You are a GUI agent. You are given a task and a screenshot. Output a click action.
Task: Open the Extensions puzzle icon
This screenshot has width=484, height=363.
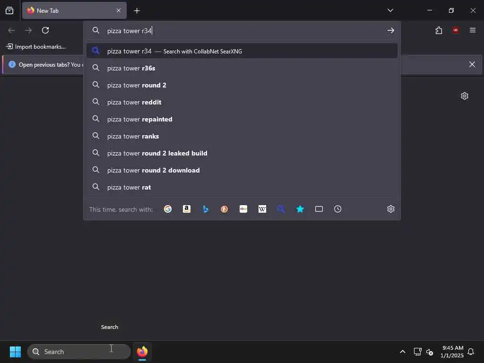pos(439,30)
